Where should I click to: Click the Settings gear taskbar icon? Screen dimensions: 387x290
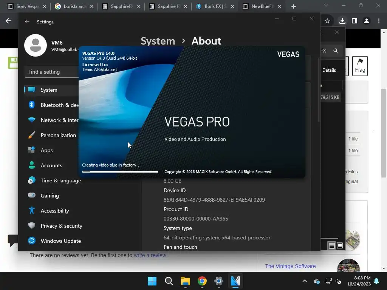click(219, 281)
